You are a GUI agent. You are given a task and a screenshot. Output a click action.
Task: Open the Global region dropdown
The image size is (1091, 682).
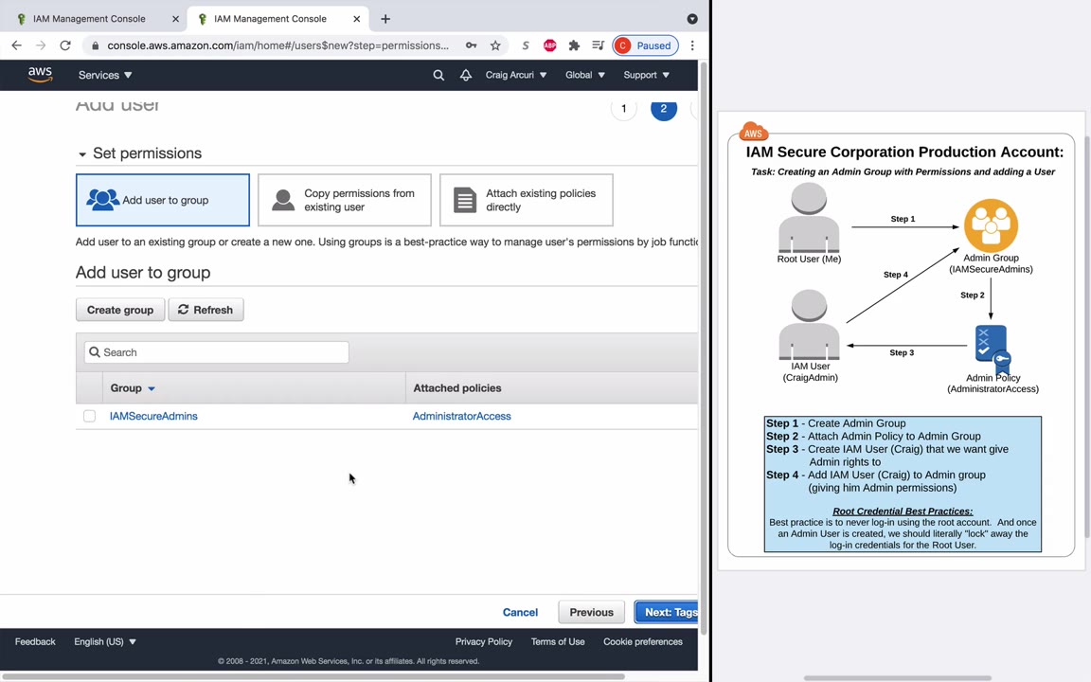point(585,75)
